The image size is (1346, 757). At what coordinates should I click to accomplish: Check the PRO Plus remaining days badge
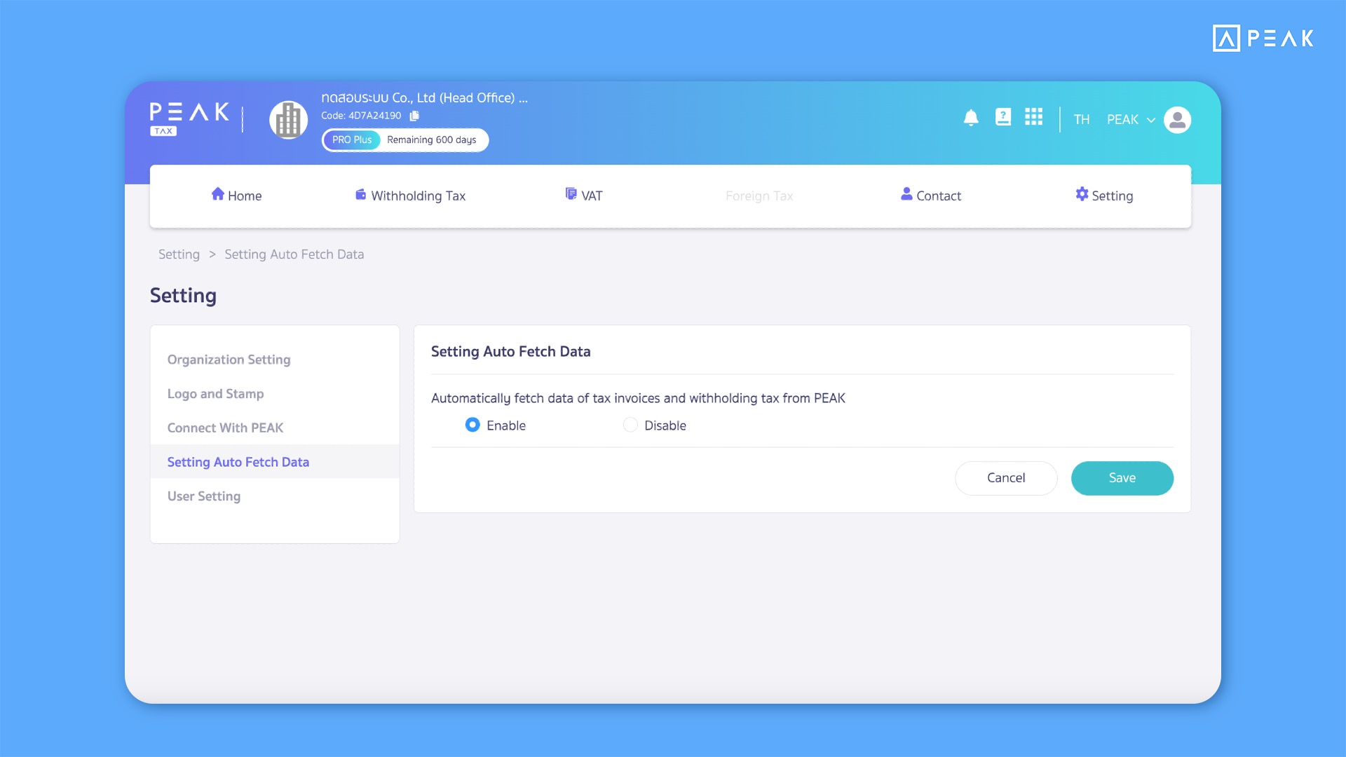pyautogui.click(x=405, y=139)
